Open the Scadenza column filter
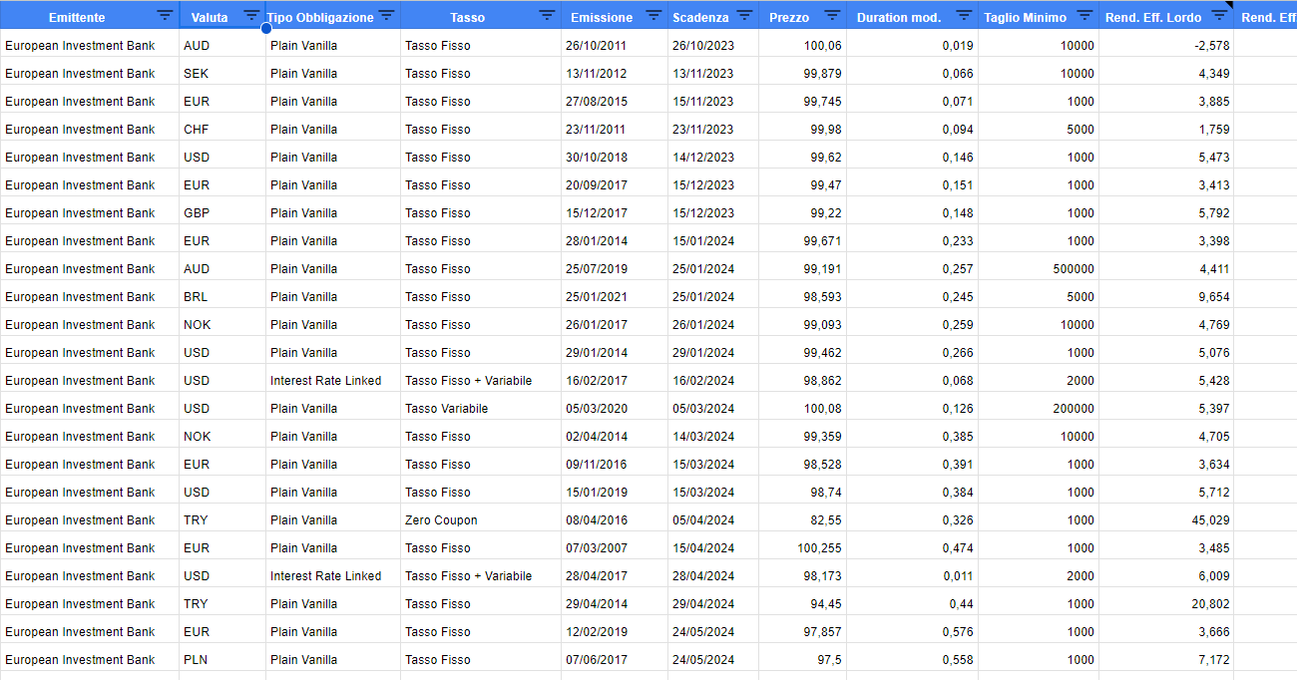Image resolution: width=1297 pixels, height=680 pixels. point(744,16)
